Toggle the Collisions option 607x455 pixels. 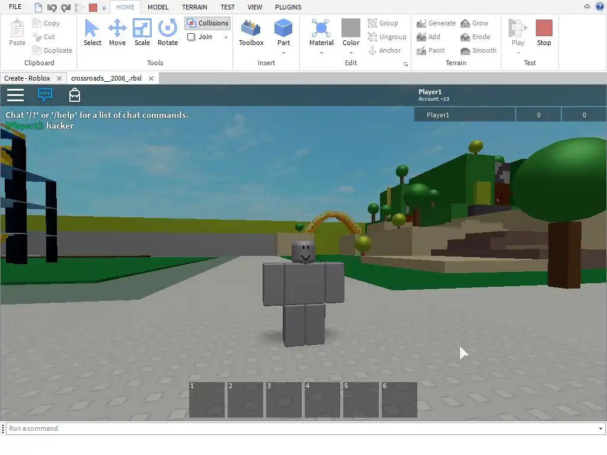[208, 23]
